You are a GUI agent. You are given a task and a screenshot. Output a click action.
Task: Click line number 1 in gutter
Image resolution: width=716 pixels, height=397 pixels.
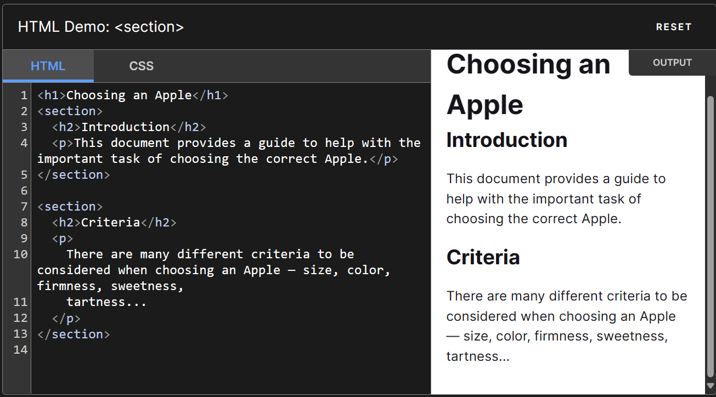(24, 95)
